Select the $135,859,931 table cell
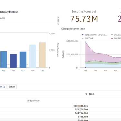The image size is (121, 121). [81, 106]
